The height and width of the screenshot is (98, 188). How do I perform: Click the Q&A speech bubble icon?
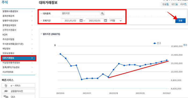(x=6, y=97)
